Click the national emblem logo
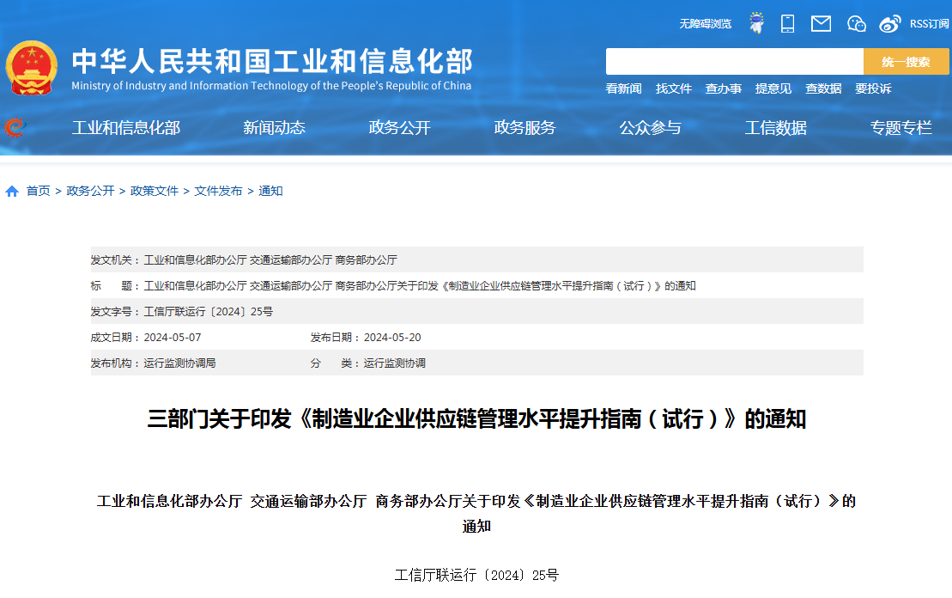 (x=32, y=68)
